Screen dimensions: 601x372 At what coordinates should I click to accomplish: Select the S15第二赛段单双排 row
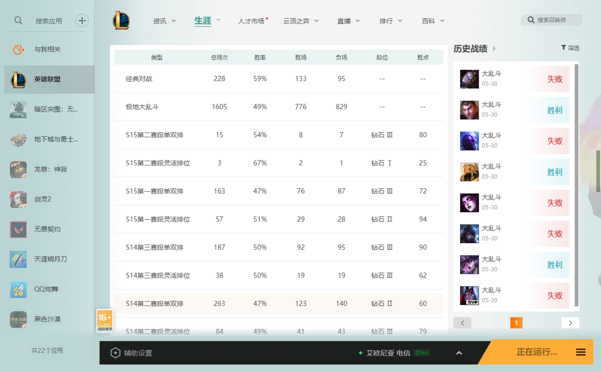279,135
